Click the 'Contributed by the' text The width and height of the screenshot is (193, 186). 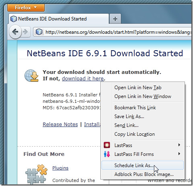click(74, 180)
